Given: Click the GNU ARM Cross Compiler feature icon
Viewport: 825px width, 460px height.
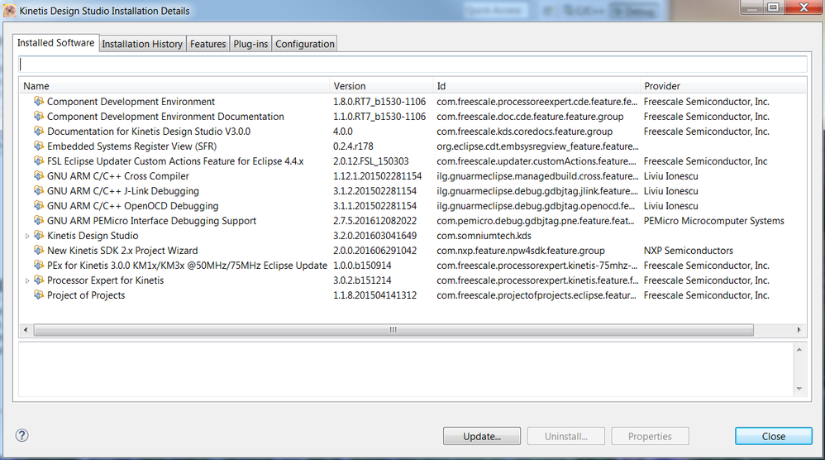Looking at the screenshot, I should tap(38, 175).
